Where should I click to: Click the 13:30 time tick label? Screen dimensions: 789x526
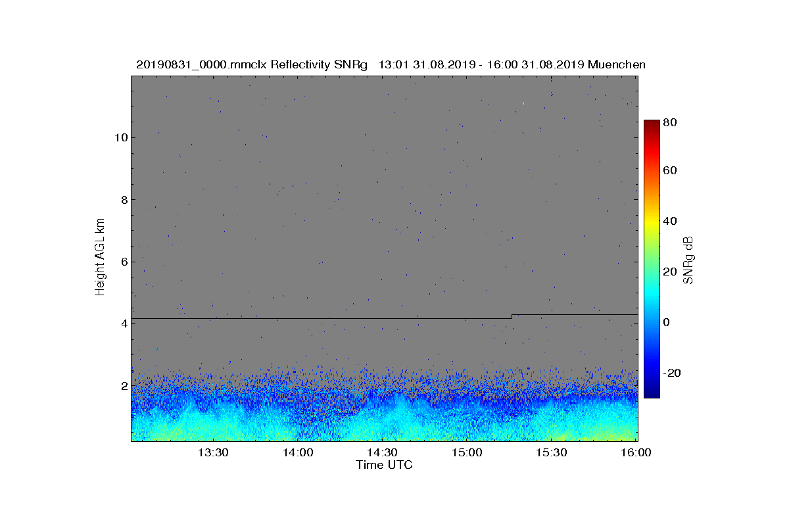[x=213, y=452]
